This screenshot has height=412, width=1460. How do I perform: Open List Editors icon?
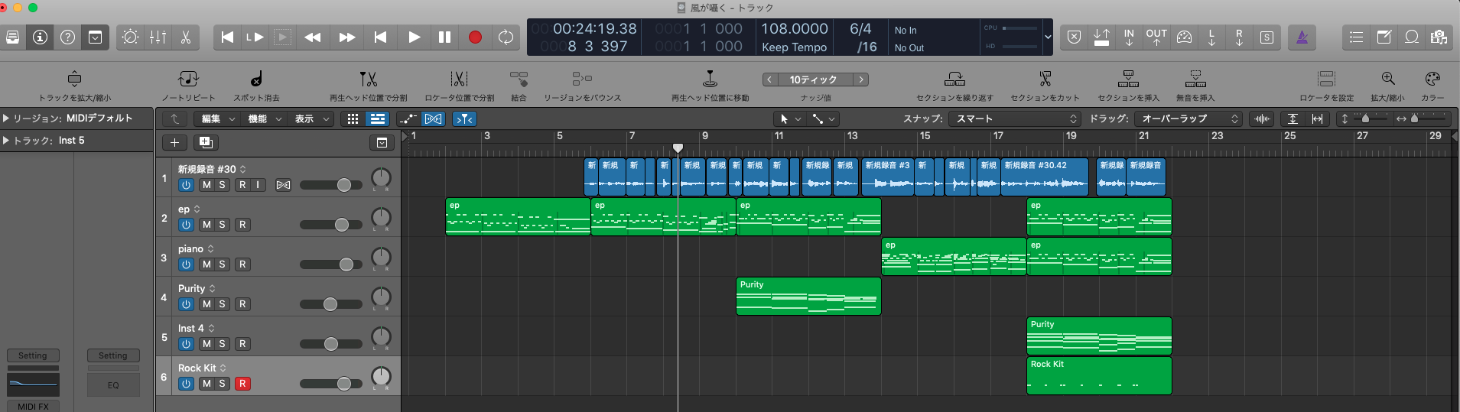coord(1356,37)
